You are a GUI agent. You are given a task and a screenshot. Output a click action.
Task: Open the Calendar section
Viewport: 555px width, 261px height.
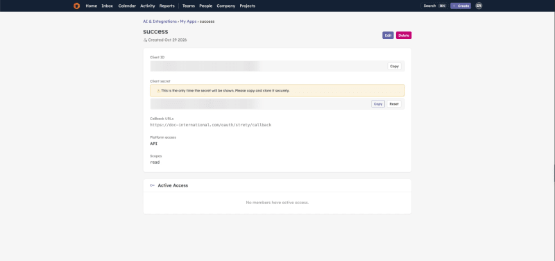coord(127,6)
